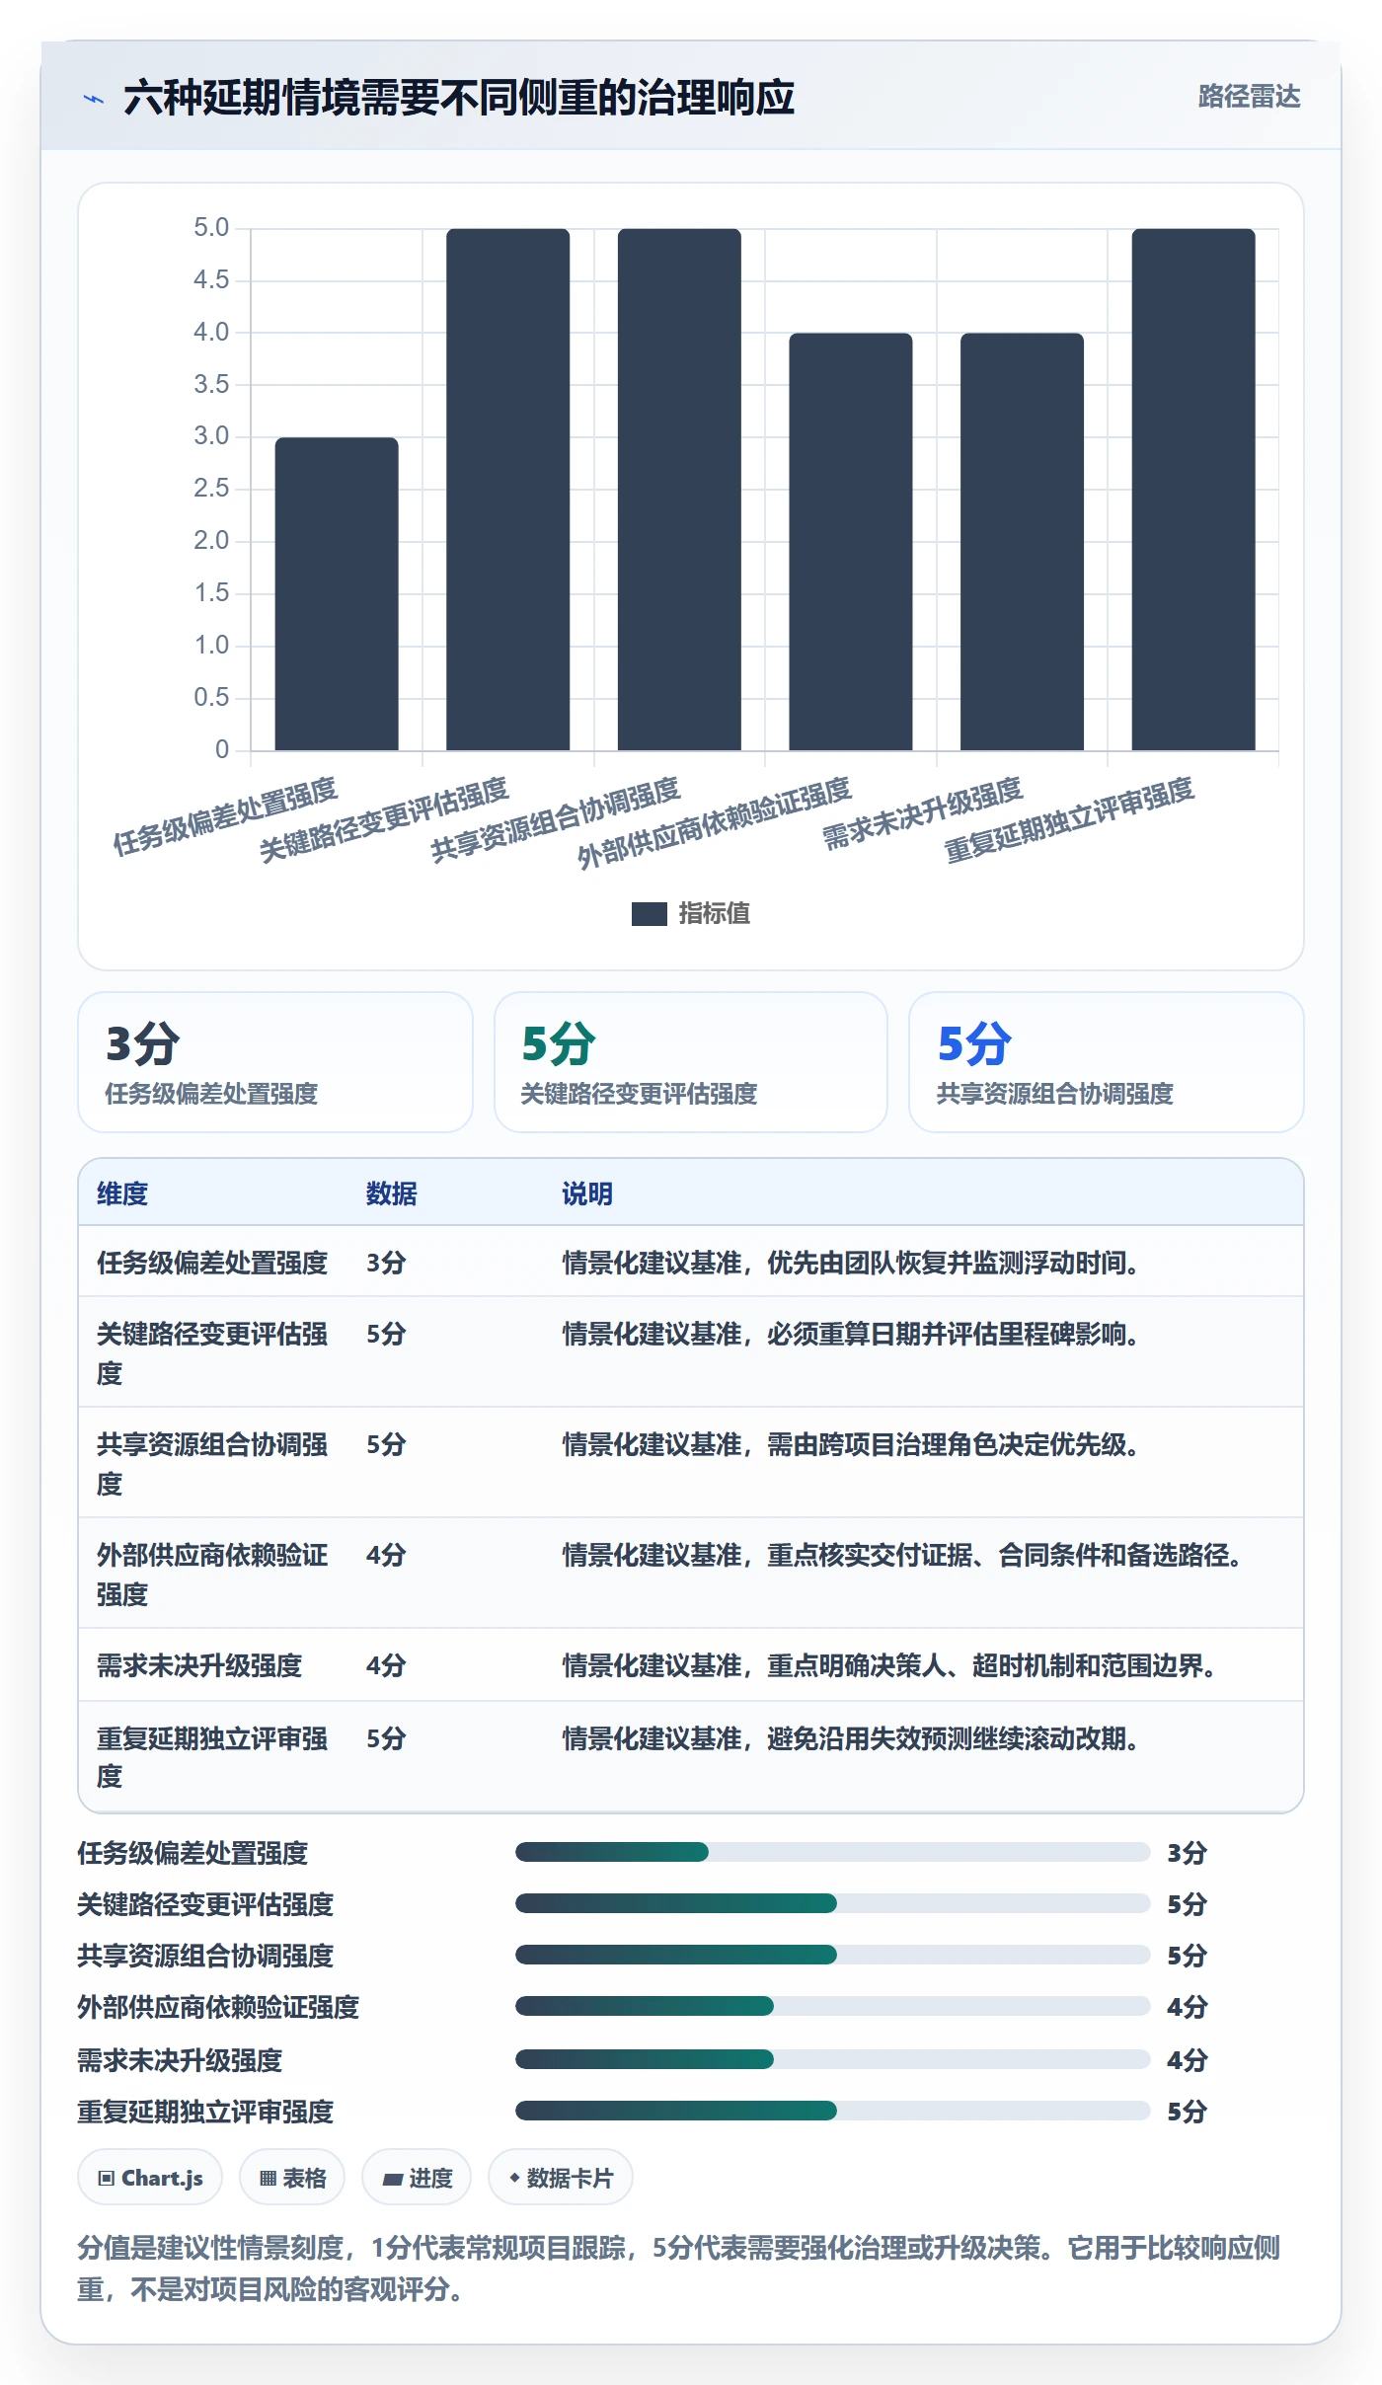
Task: Click the 数据 column header
Action: point(392,1193)
